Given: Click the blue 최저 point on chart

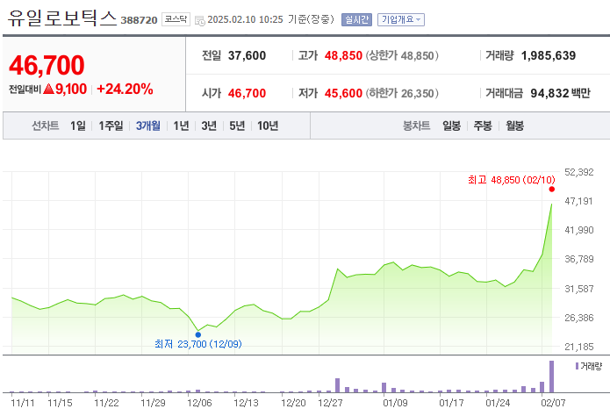Looking at the screenshot, I should pos(198,334).
